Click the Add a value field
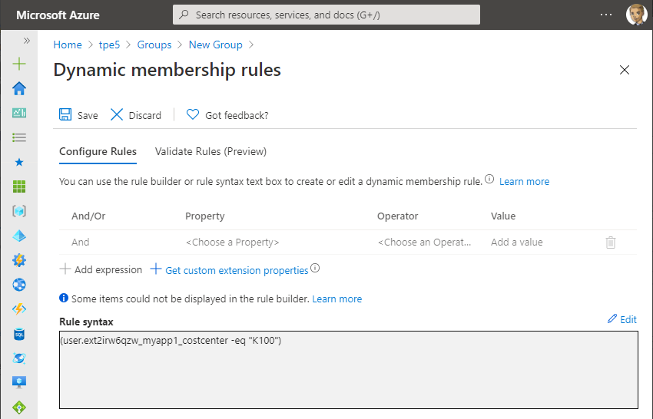The image size is (653, 419). (516, 242)
